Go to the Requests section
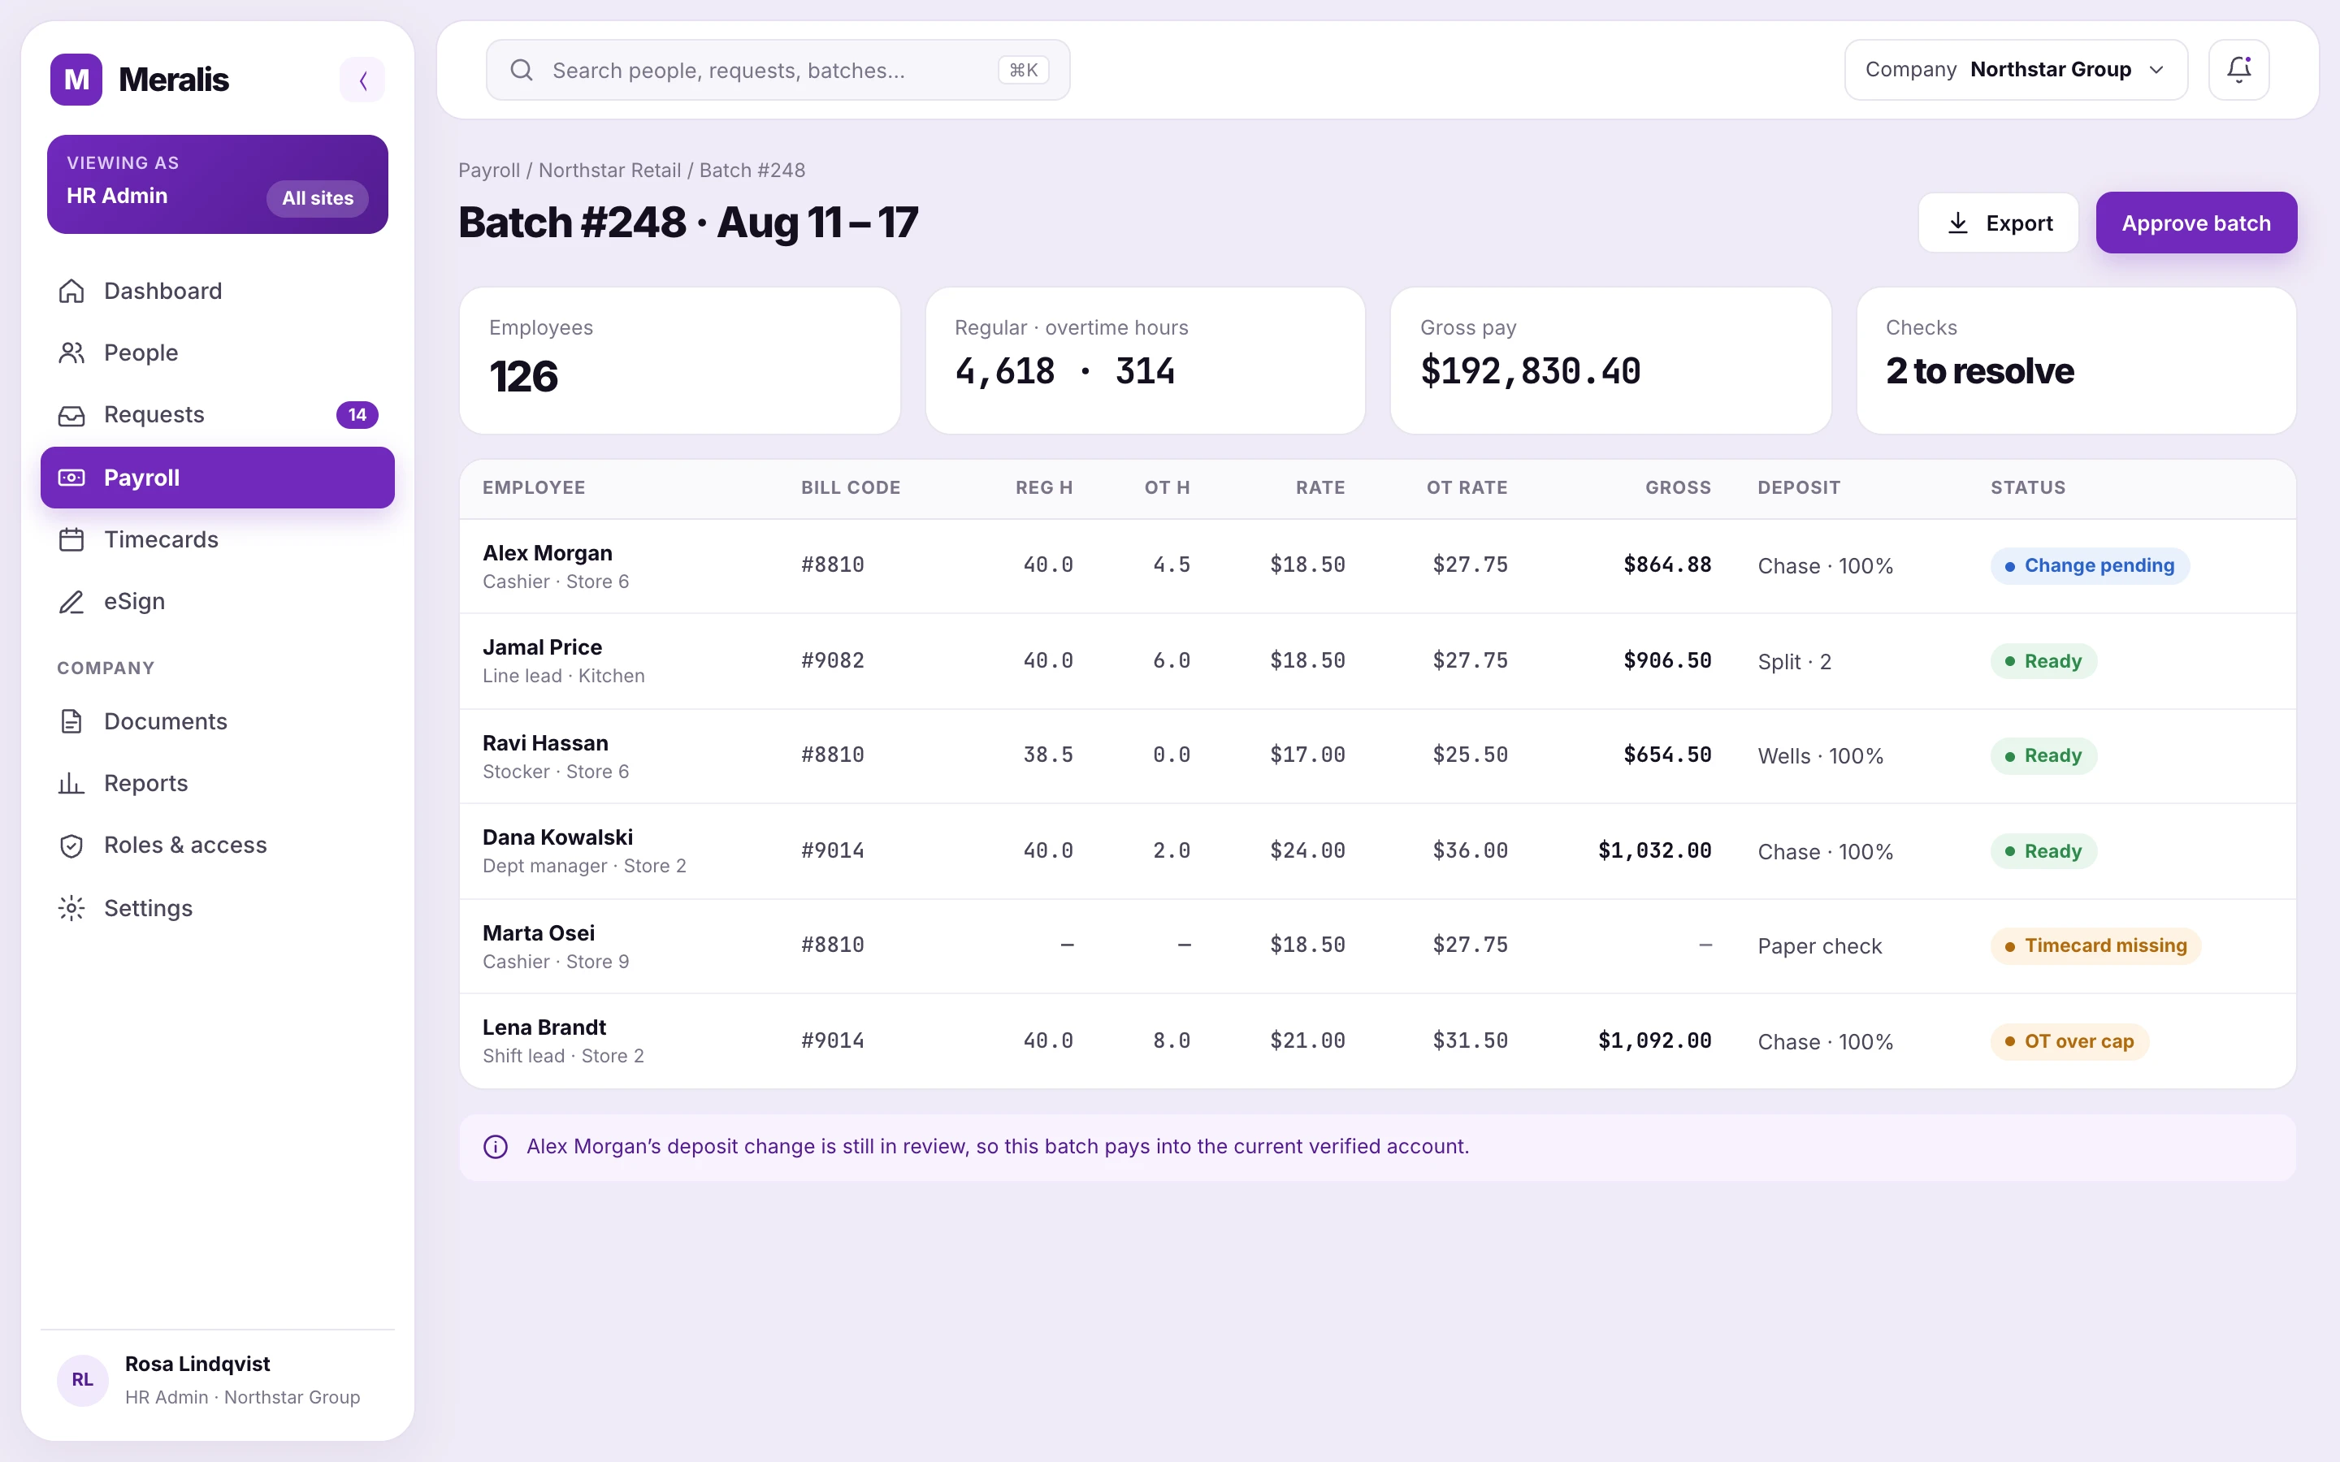Viewport: 2340px width, 1462px height. click(x=218, y=415)
